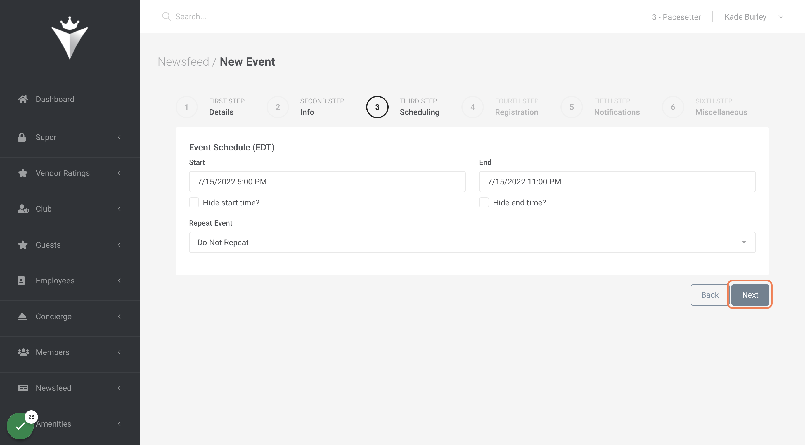Open the green checkmark badge with 23
The image size is (805, 445).
click(20, 426)
